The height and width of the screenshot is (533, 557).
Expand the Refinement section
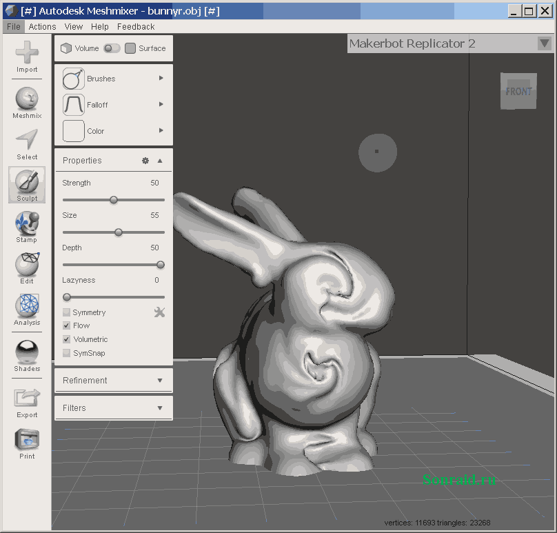click(x=113, y=380)
